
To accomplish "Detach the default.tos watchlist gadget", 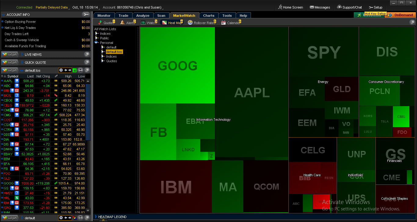I will [x=87, y=70].
